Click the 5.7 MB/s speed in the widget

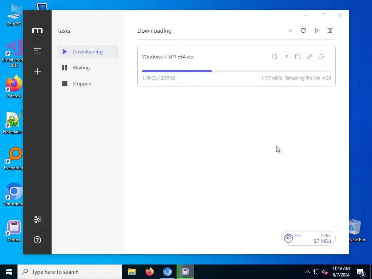tap(323, 241)
